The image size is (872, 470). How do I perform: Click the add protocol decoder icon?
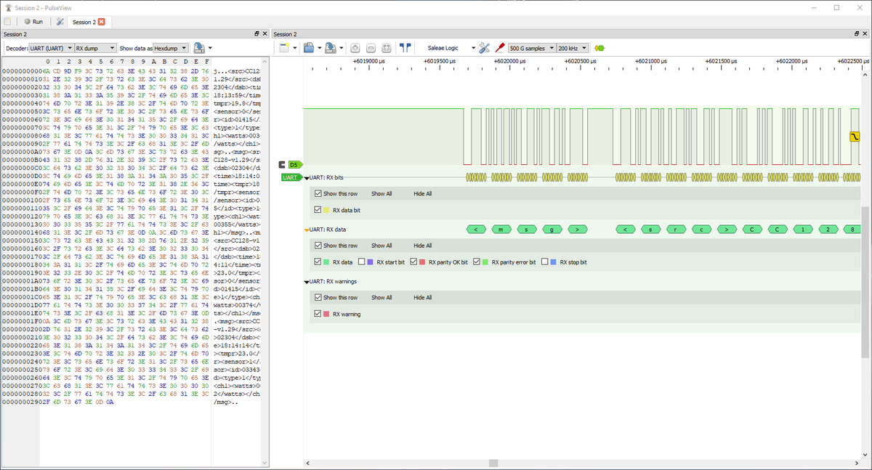pos(599,48)
